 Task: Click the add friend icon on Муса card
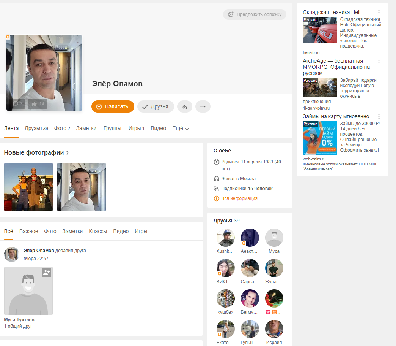46,273
